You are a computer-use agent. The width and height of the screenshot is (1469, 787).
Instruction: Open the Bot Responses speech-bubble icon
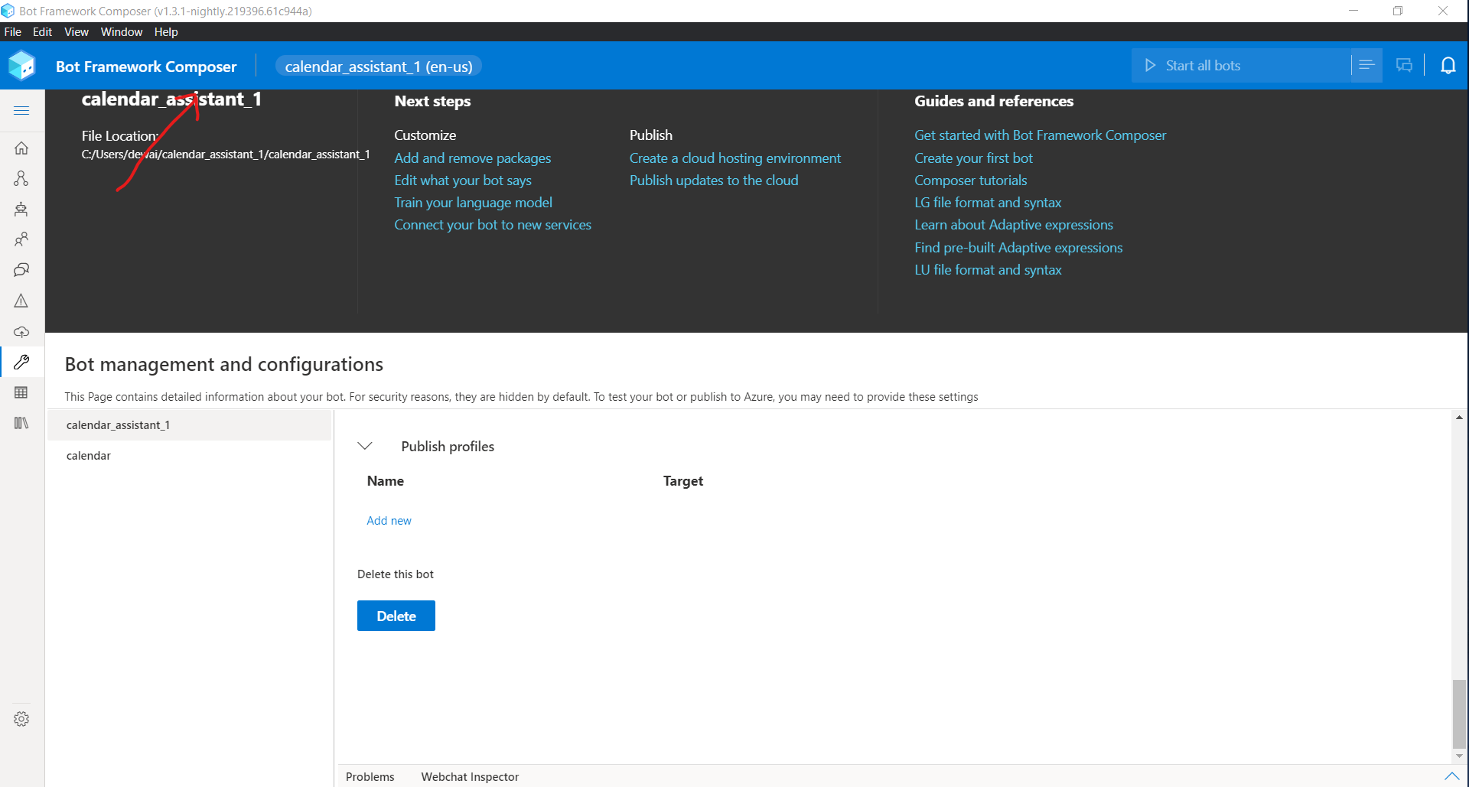21,270
